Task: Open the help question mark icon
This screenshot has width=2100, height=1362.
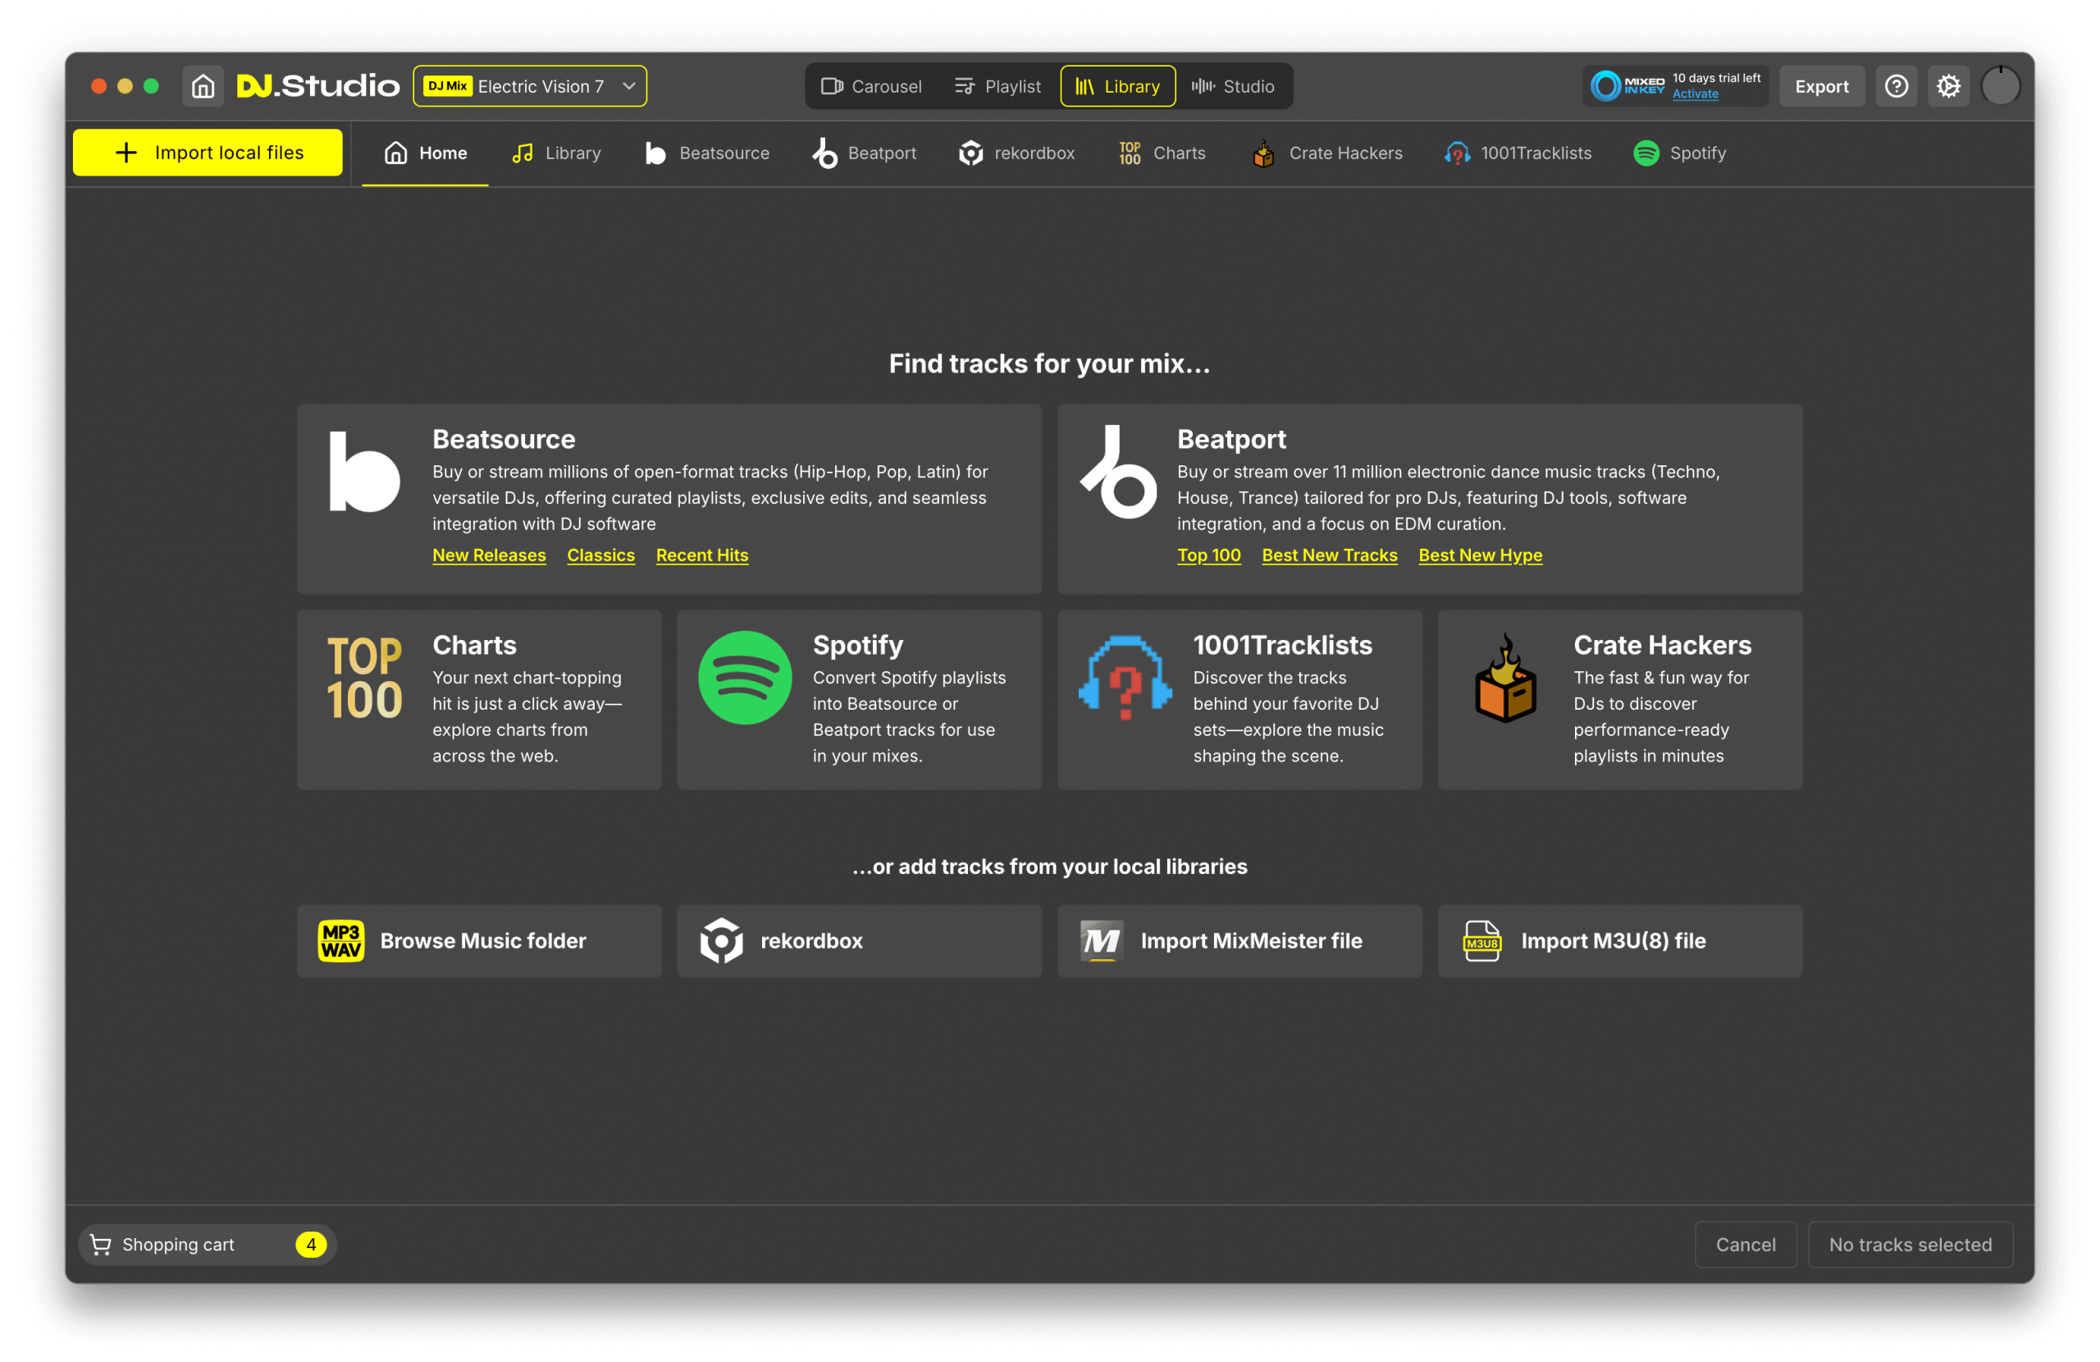Action: click(1897, 85)
